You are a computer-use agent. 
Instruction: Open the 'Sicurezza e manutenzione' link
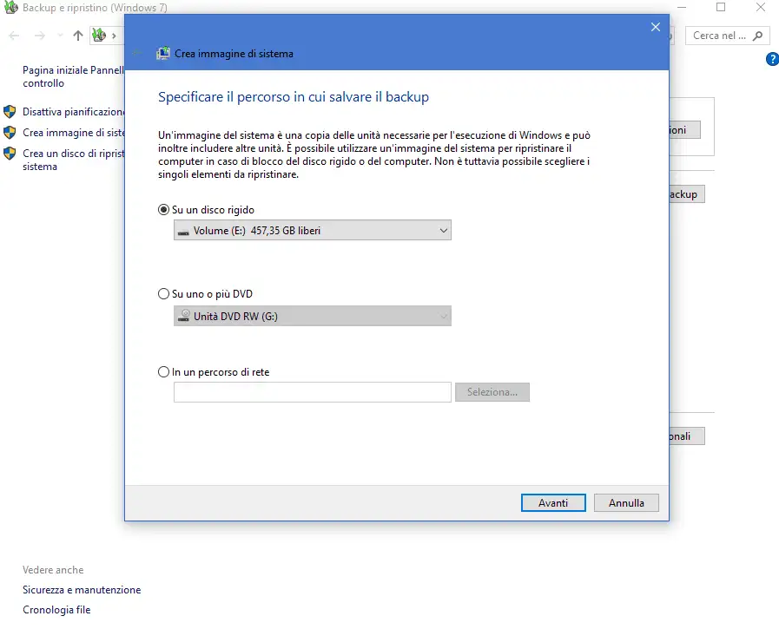coord(82,590)
